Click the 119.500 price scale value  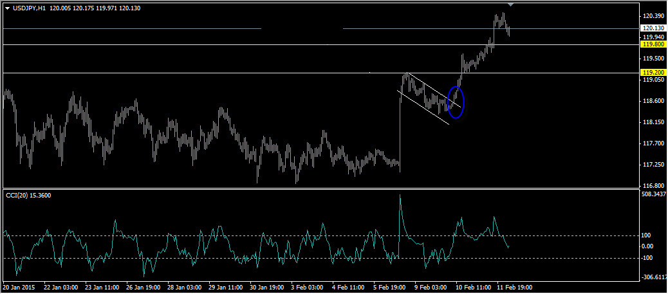pos(653,59)
